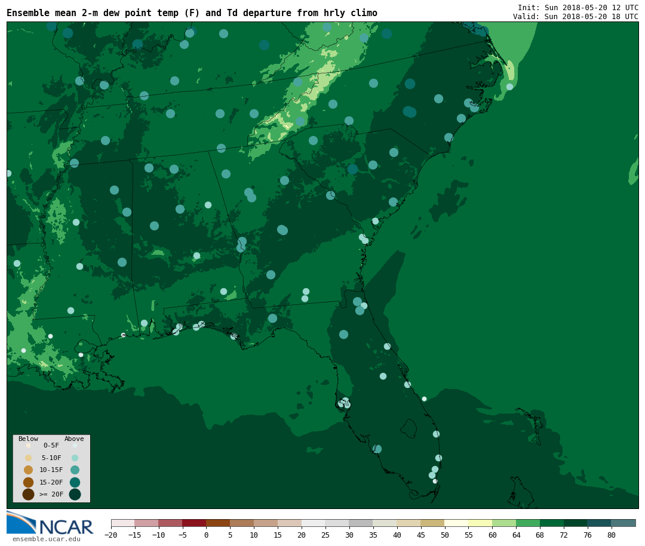Select the -20 to -15 colorbar swatch
The height and width of the screenshot is (546, 645).
[122, 523]
